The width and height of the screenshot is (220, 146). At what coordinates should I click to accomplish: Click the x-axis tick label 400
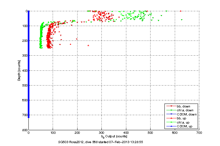click(126, 133)
